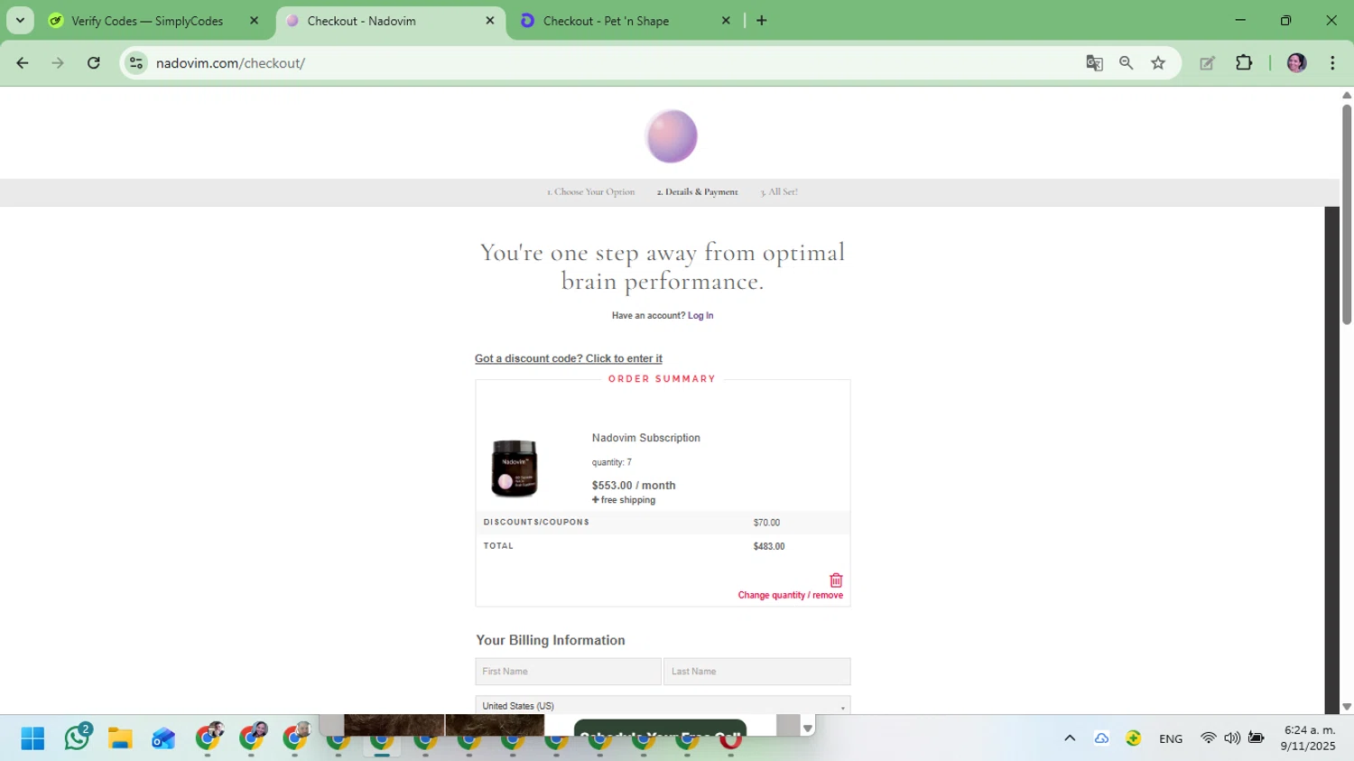
Task: Click the red trash can icon
Action: (x=836, y=580)
